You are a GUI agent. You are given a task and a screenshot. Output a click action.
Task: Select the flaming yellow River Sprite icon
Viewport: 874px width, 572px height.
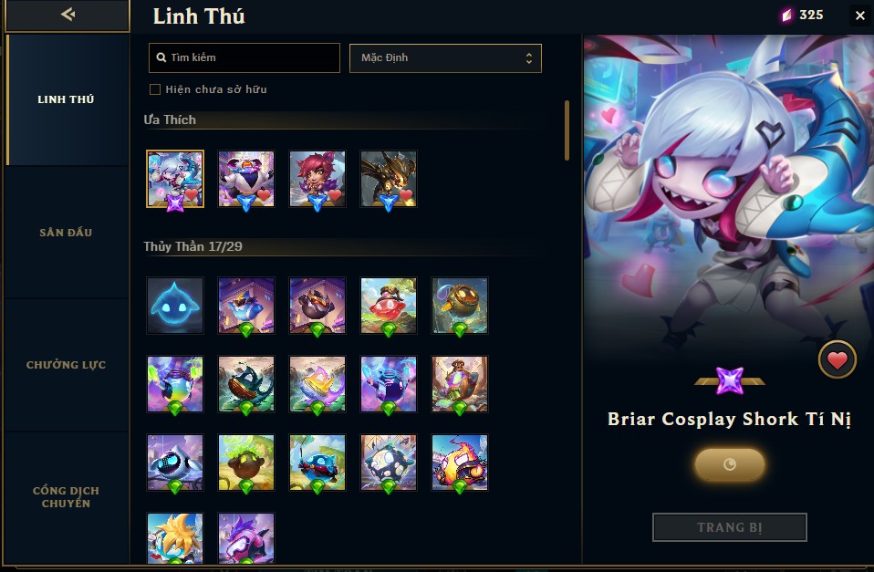[459, 463]
